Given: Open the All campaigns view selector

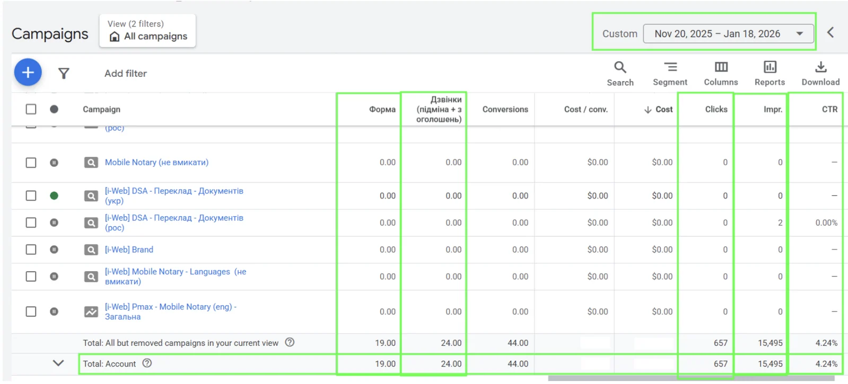Looking at the screenshot, I should [147, 31].
